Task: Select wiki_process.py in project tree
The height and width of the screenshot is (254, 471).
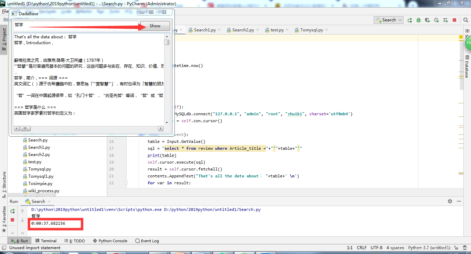Action: (43, 191)
